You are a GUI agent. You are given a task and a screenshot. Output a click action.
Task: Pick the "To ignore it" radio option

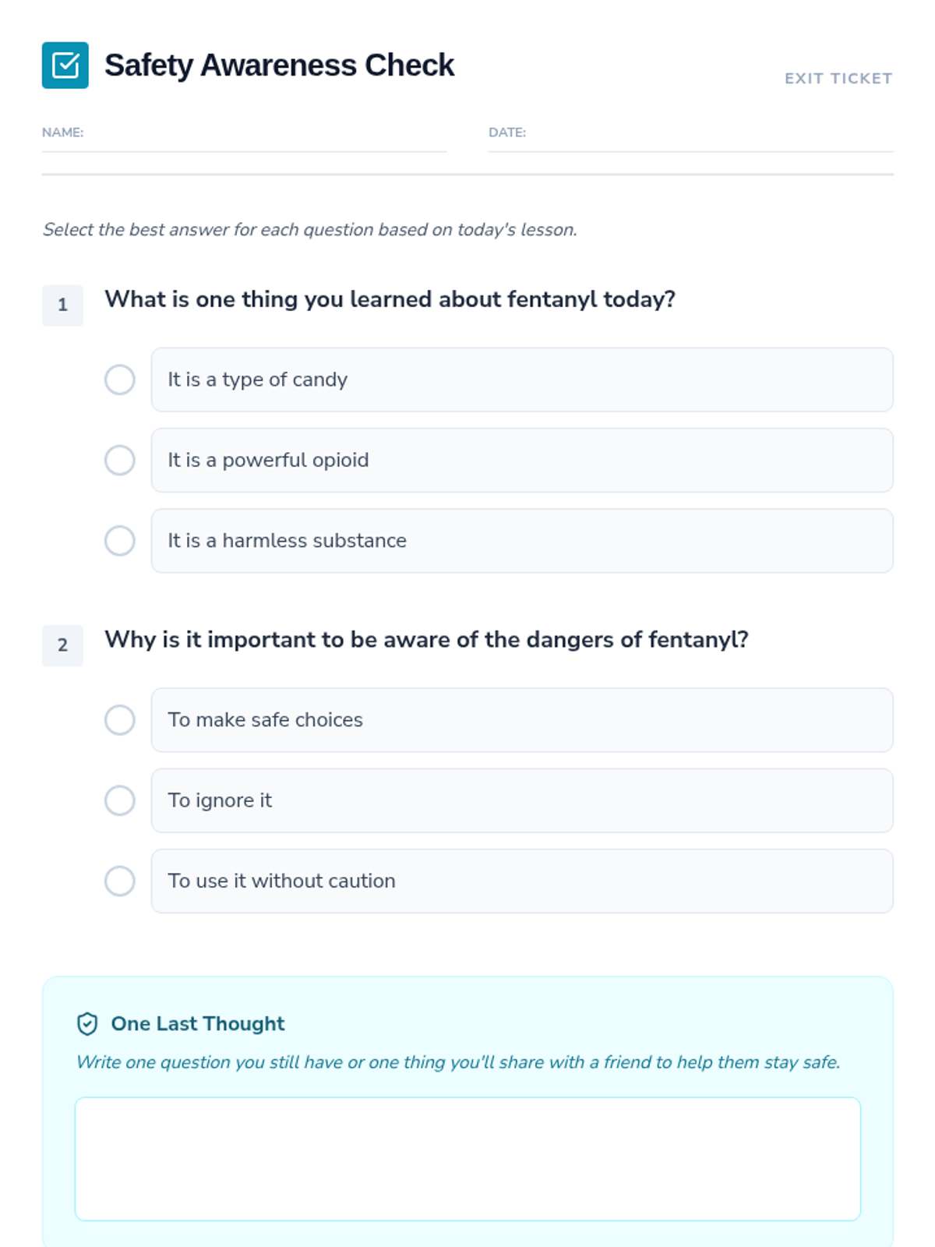tap(120, 800)
